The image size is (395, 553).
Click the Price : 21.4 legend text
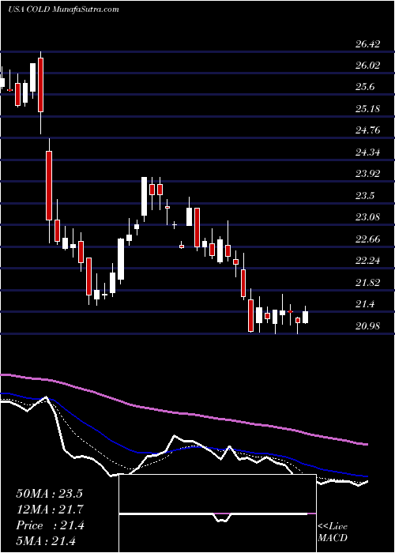50,525
